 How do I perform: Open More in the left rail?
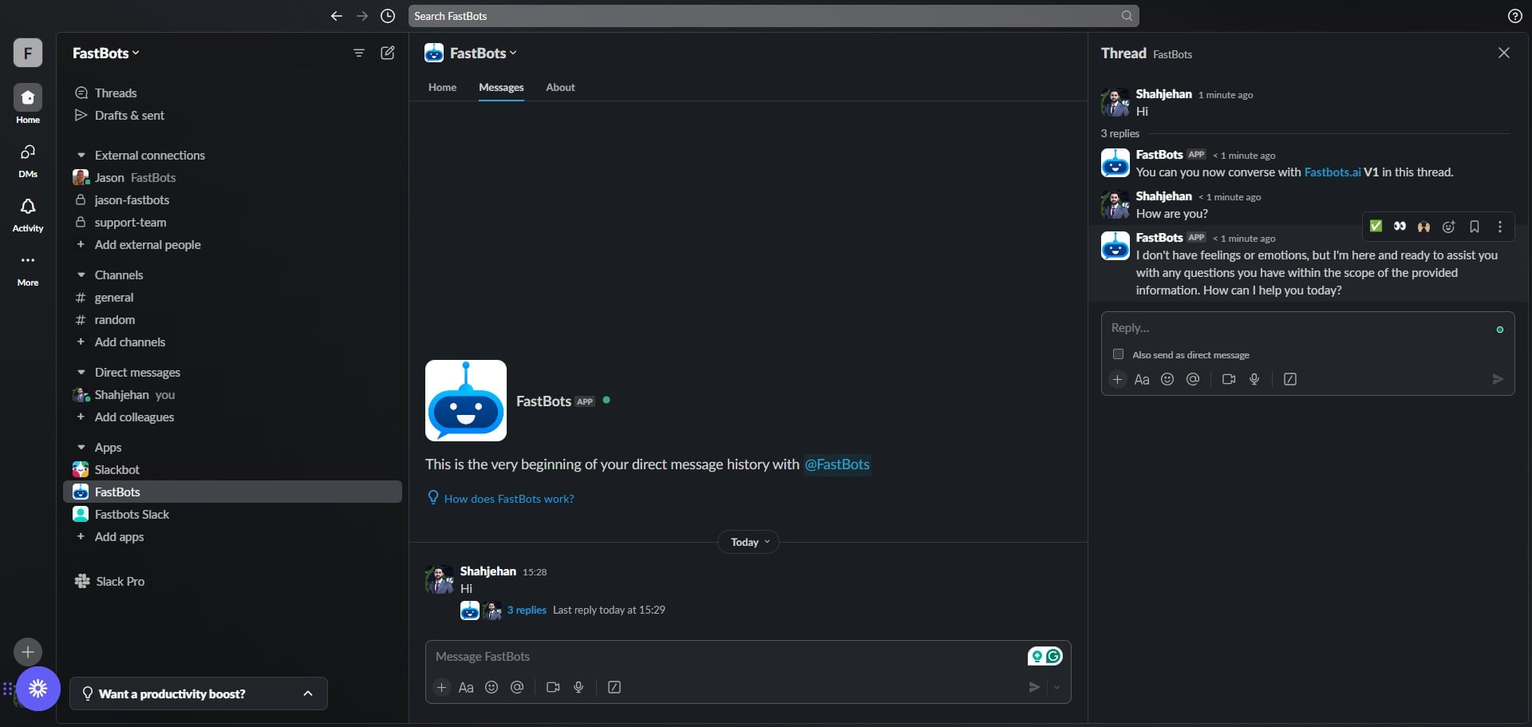pyautogui.click(x=28, y=269)
